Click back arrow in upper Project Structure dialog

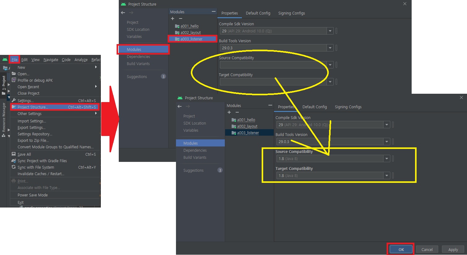(123, 13)
